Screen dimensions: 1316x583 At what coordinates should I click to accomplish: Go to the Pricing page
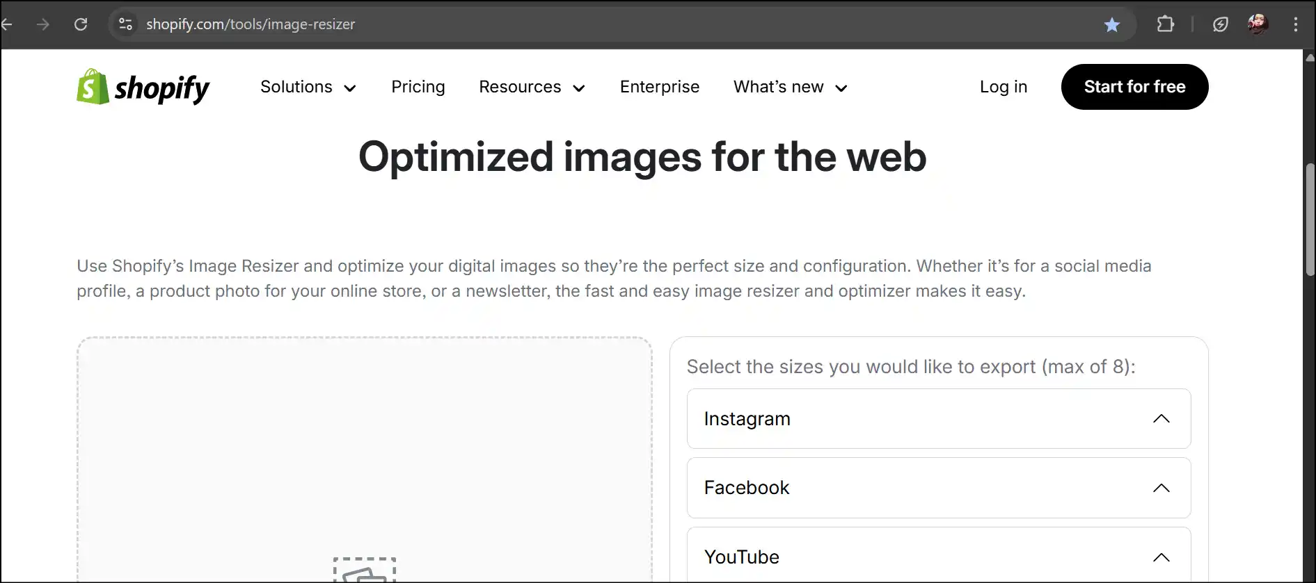tap(418, 87)
